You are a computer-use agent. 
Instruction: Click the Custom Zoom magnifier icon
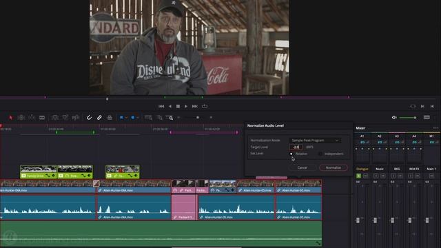point(170,118)
